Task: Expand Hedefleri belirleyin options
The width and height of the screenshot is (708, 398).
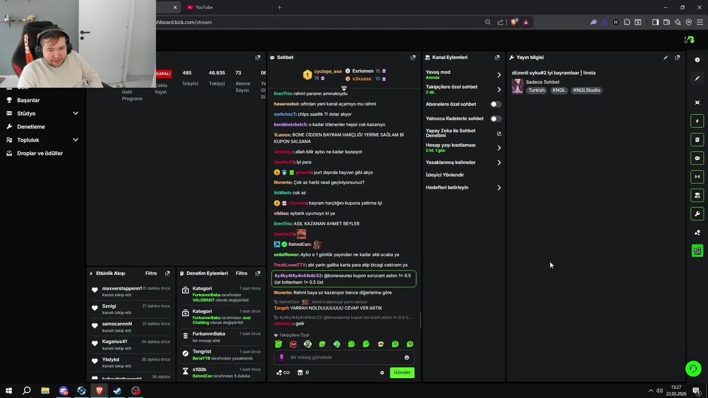Action: tap(499, 187)
